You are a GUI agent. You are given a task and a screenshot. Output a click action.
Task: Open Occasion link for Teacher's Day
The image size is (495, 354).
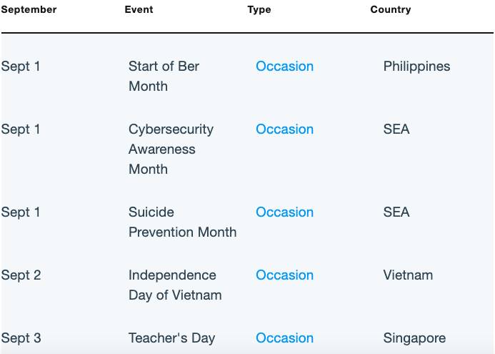284,338
